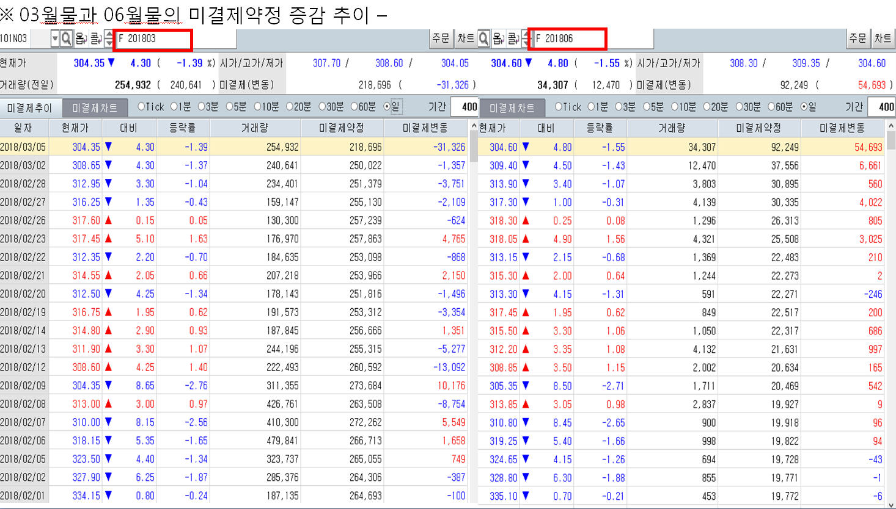Click the 기간 period input in left panel
Image resolution: width=896 pixels, height=509 pixels.
click(465, 107)
